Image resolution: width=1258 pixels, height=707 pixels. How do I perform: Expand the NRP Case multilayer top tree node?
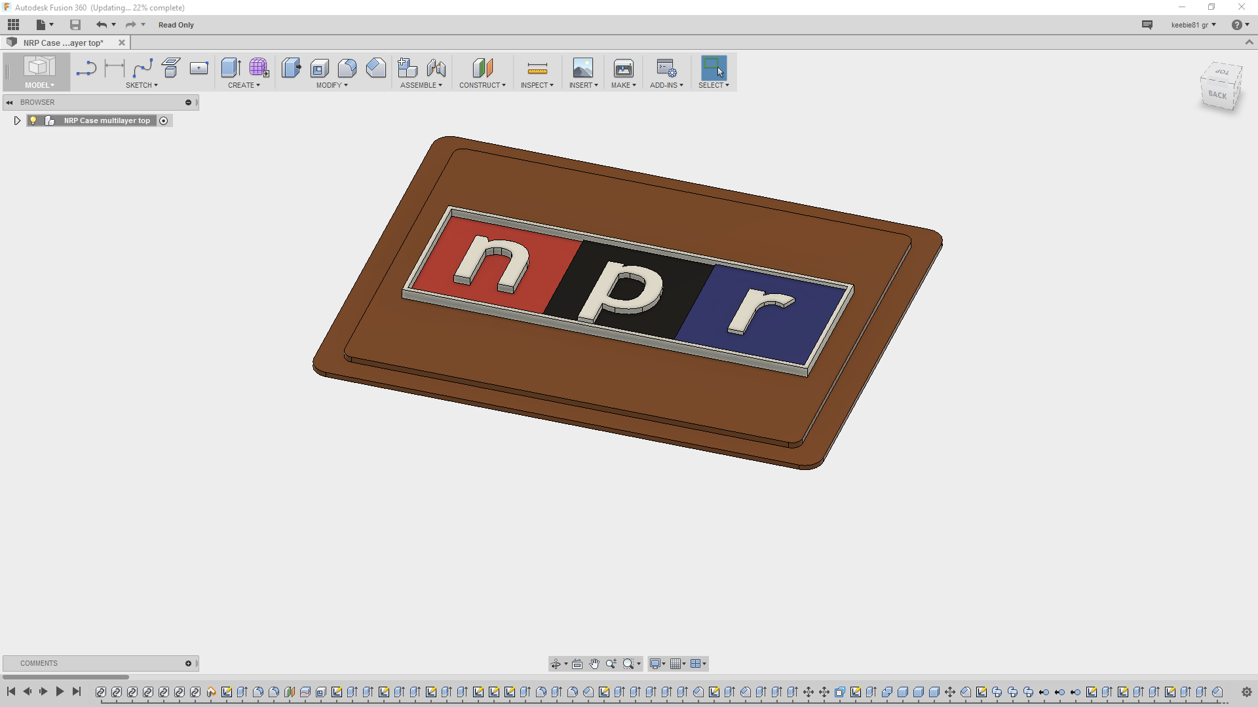point(17,120)
